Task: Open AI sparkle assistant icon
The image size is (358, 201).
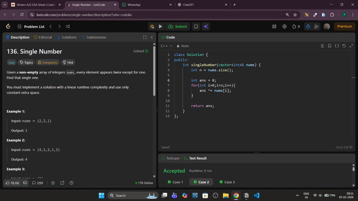Action: [x=206, y=27]
